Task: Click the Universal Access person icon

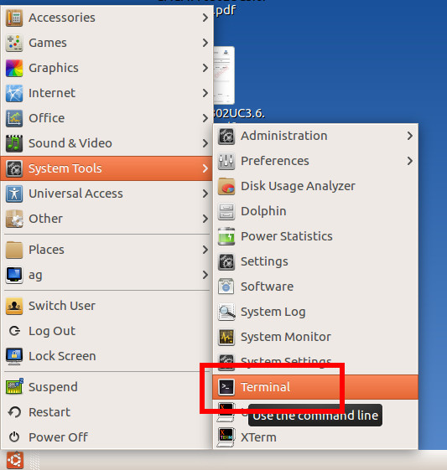Action: pyautogui.click(x=13, y=194)
